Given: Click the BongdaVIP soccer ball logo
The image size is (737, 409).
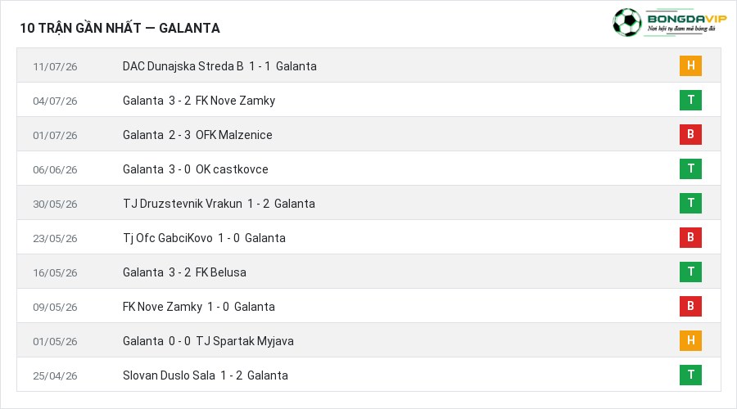Looking at the screenshot, I should [626, 22].
